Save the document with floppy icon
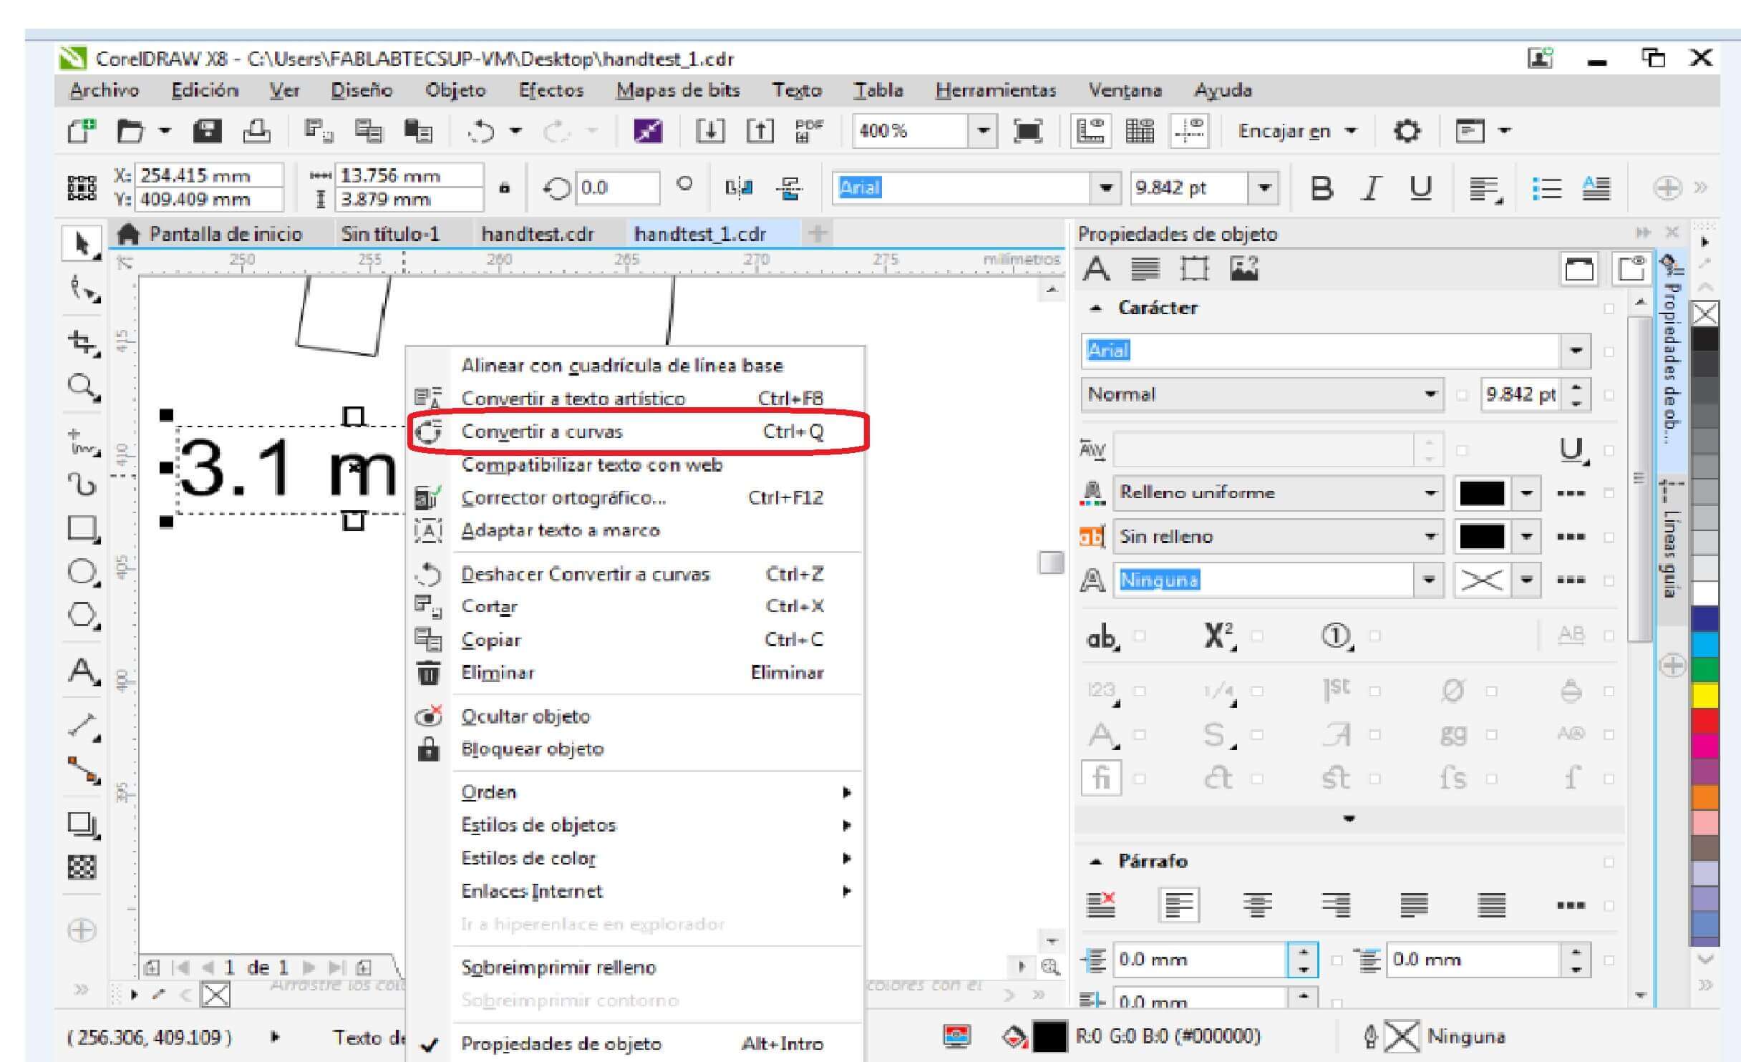1741x1062 pixels. tap(207, 131)
